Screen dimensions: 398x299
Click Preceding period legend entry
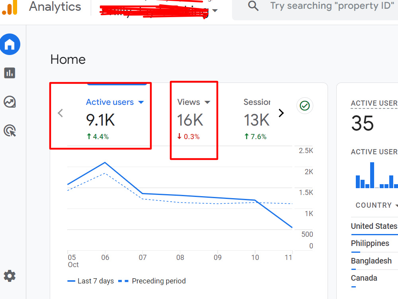152,281
